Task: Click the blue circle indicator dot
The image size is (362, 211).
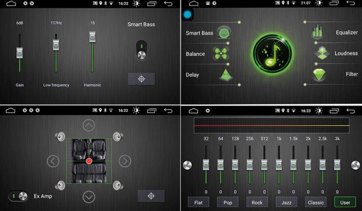Action: pos(187,14)
